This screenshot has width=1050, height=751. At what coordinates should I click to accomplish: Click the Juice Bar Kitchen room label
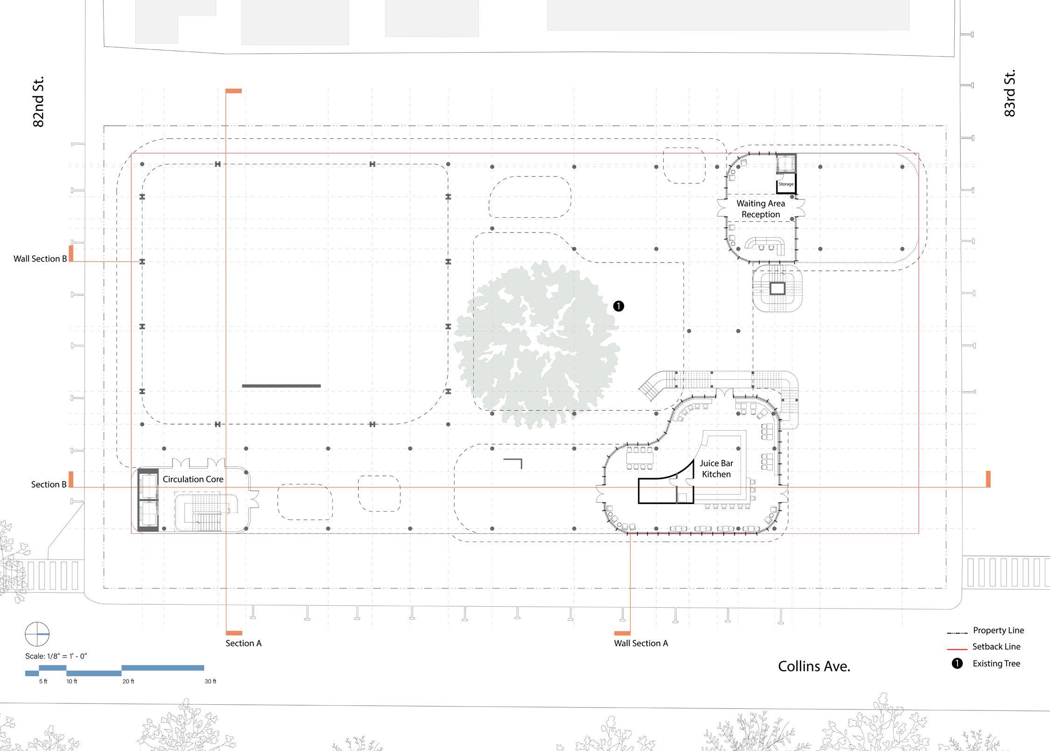coord(716,469)
